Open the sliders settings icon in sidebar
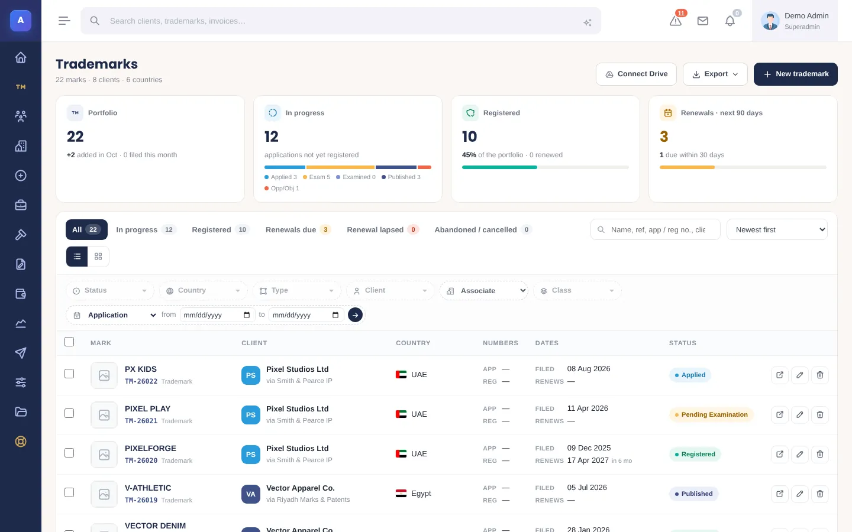Screen dimensions: 852x532 21,382
